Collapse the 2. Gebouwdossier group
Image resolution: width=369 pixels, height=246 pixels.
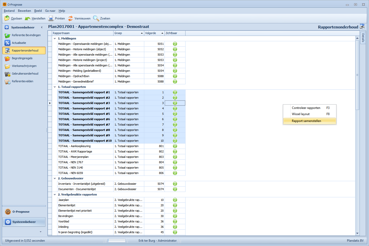click(55, 178)
